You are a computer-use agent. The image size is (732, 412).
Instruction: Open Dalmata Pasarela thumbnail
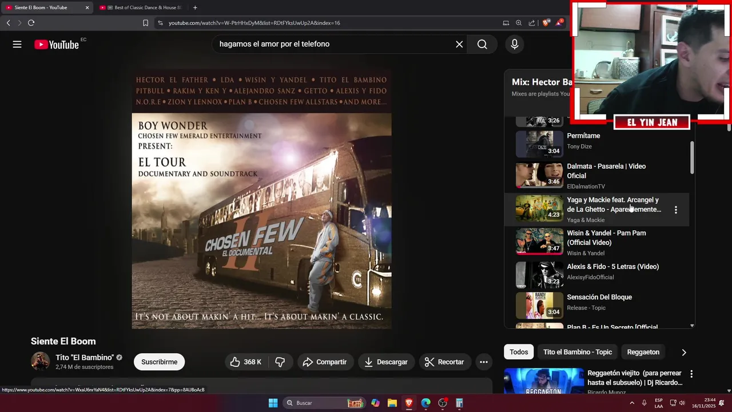click(539, 175)
